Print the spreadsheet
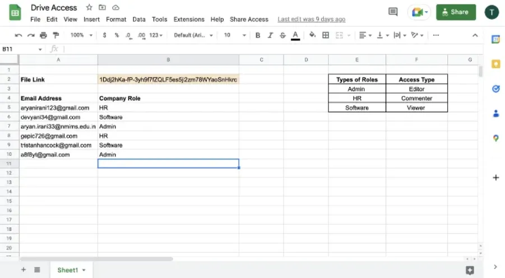The width and height of the screenshot is (505, 278). point(44,35)
